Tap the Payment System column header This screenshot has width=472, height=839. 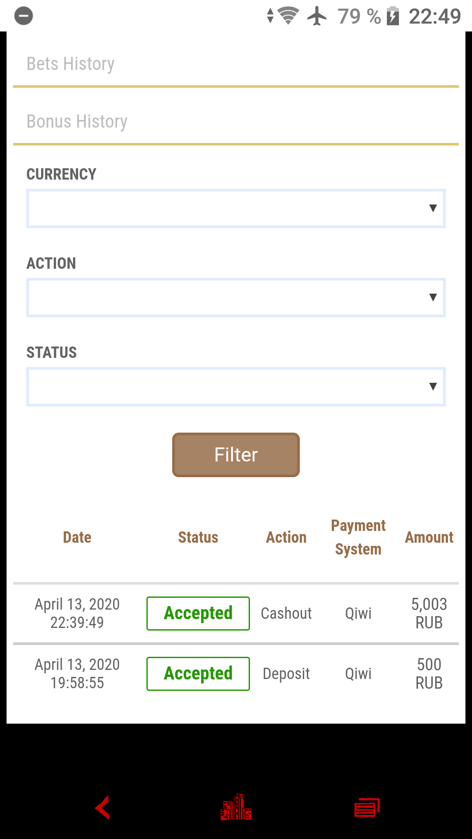click(358, 537)
